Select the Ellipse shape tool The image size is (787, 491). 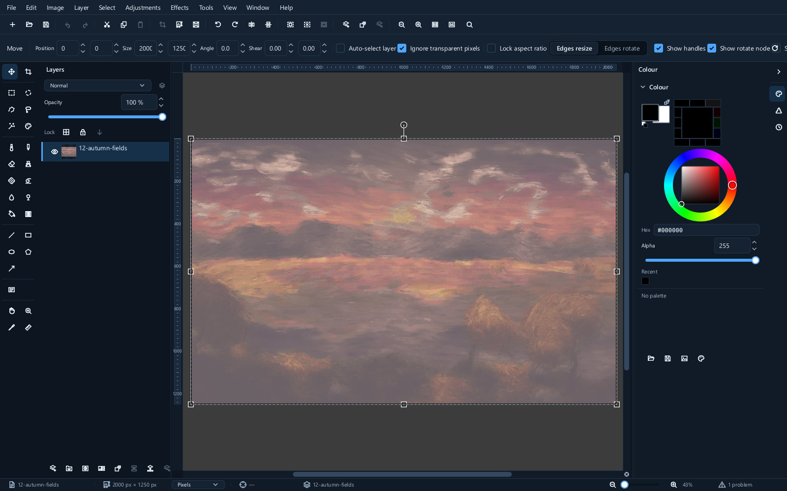point(11,252)
